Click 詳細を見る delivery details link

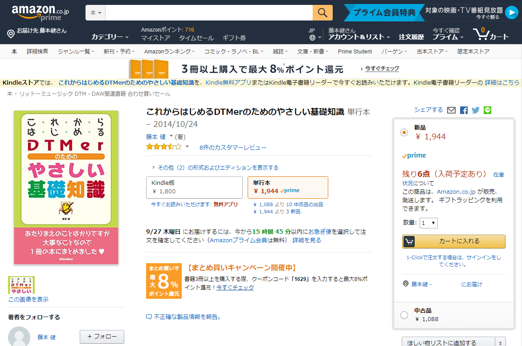click(306, 240)
